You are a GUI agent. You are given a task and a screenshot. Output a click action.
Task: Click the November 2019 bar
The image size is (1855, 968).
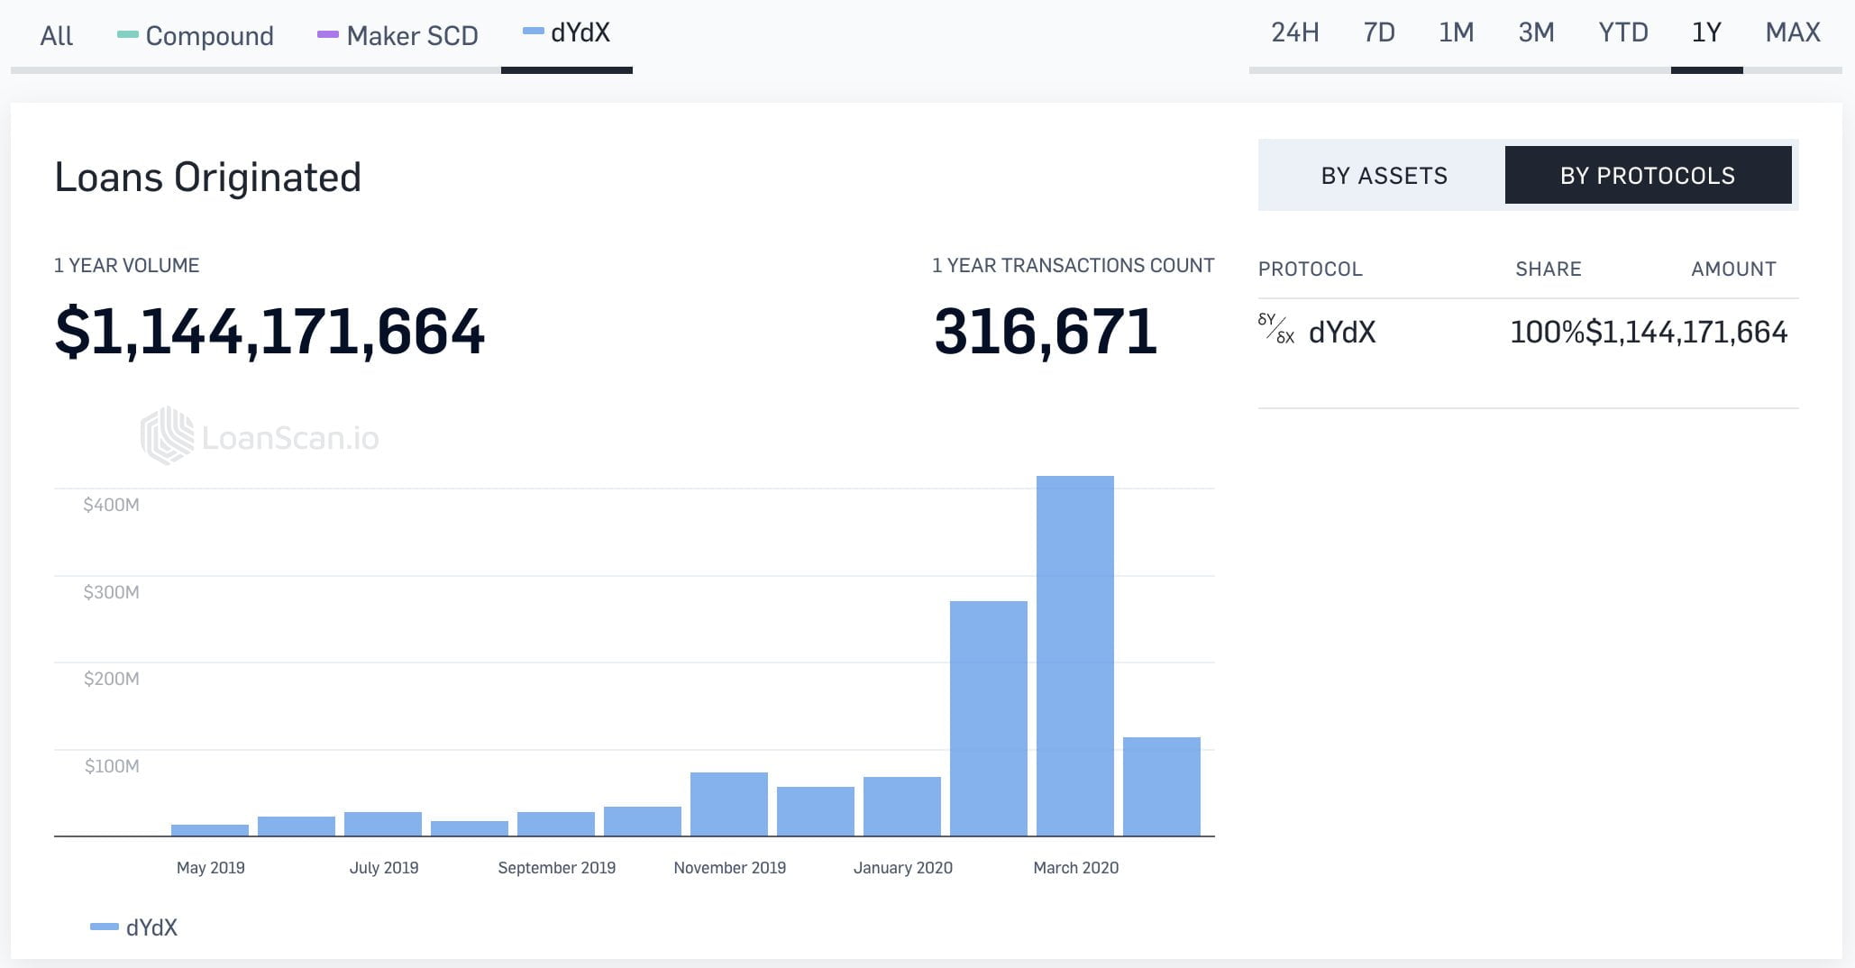pyautogui.click(x=728, y=804)
